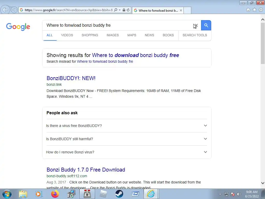Go back with the browser Back arrow
This screenshot has height=199, width=265.
click(5, 10)
